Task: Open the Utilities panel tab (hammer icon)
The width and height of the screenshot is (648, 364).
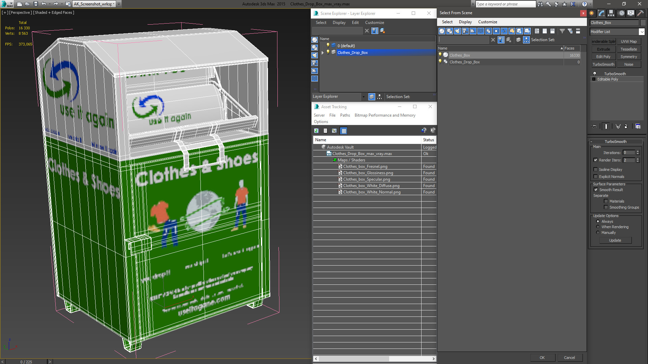Action: (x=640, y=13)
